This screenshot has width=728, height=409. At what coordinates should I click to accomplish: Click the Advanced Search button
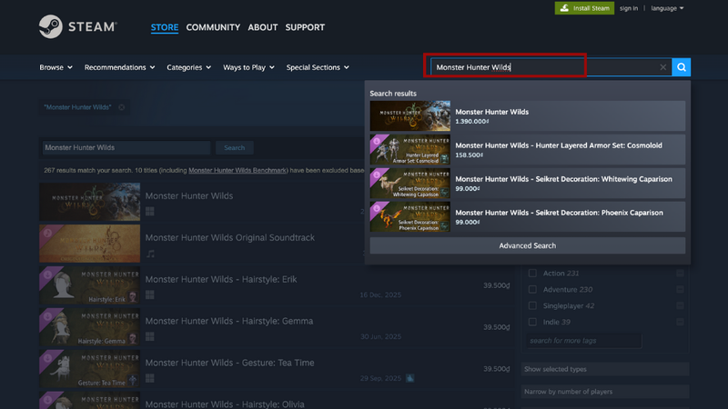(x=528, y=245)
